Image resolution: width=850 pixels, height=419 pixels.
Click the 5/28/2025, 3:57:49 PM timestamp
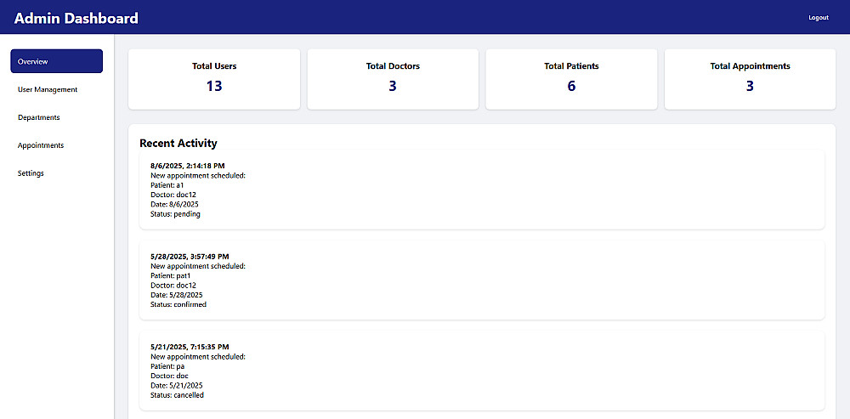click(190, 256)
